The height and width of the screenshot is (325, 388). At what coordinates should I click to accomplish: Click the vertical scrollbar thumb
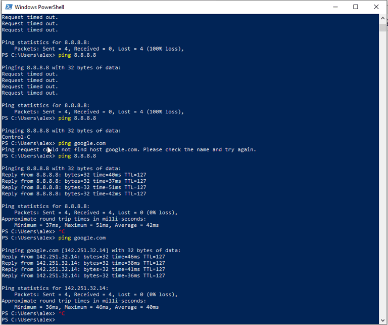click(382, 27)
